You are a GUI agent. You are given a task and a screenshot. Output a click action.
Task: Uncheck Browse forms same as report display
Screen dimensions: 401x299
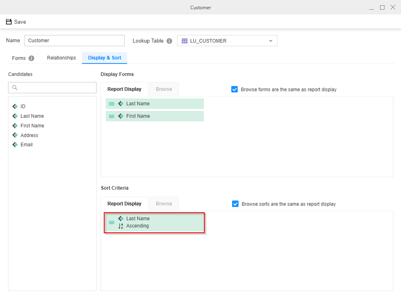[235, 89]
